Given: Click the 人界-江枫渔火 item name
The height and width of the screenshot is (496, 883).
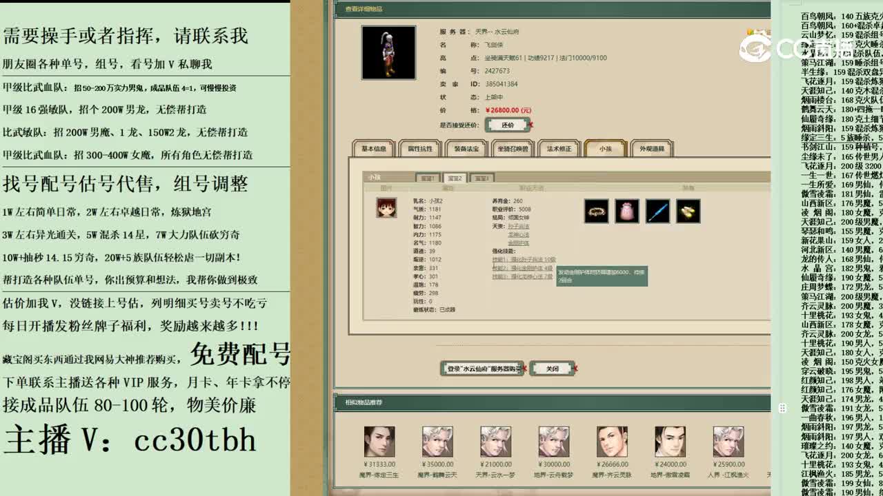Looking at the screenshot, I should 728,475.
